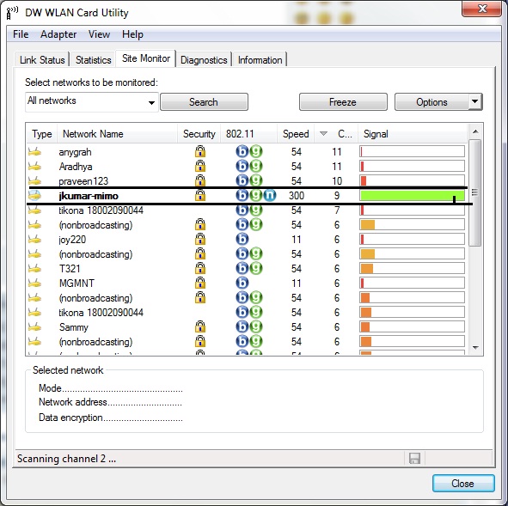This screenshot has width=508, height=506.
Task: Click the security lock icon for anygrah
Action: click(200, 151)
